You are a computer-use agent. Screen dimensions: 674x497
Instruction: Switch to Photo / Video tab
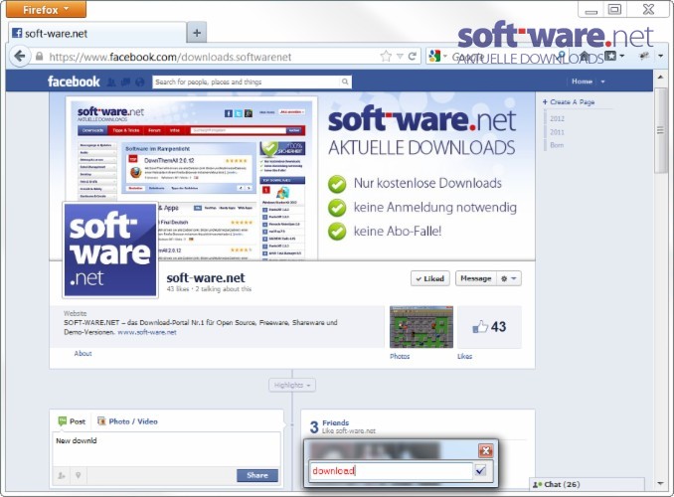coord(127,421)
